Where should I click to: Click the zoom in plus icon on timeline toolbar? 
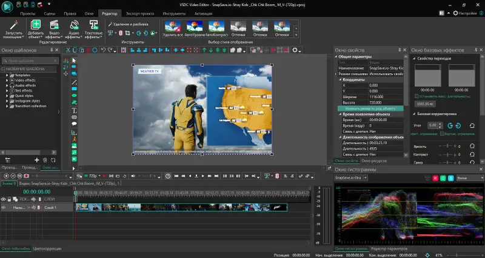[x=6, y=176]
